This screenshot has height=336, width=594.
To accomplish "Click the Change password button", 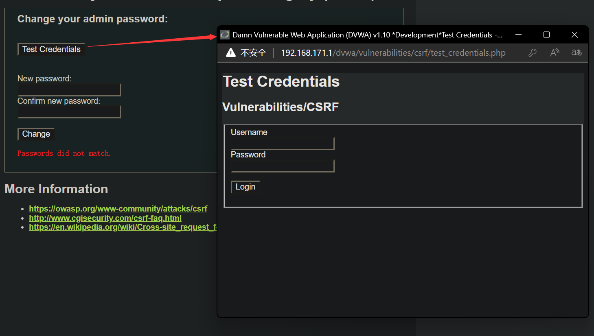I will coord(36,134).
